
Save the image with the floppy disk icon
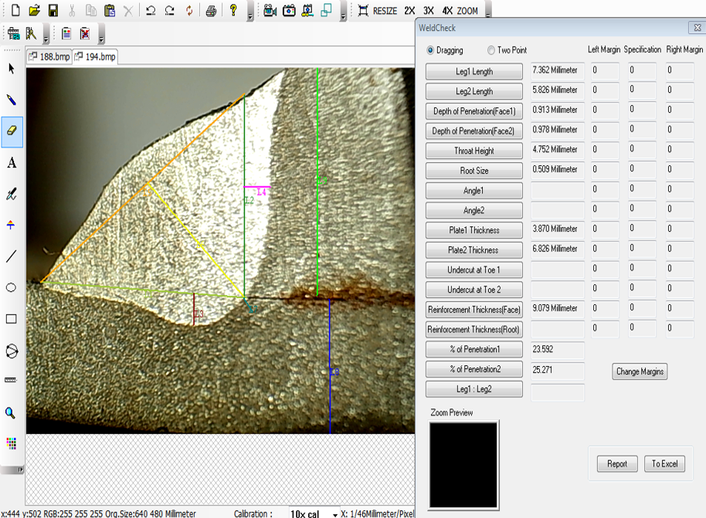pyautogui.click(x=53, y=10)
